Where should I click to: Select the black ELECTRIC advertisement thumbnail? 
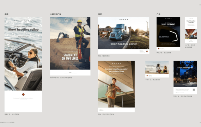[x=168, y=34]
